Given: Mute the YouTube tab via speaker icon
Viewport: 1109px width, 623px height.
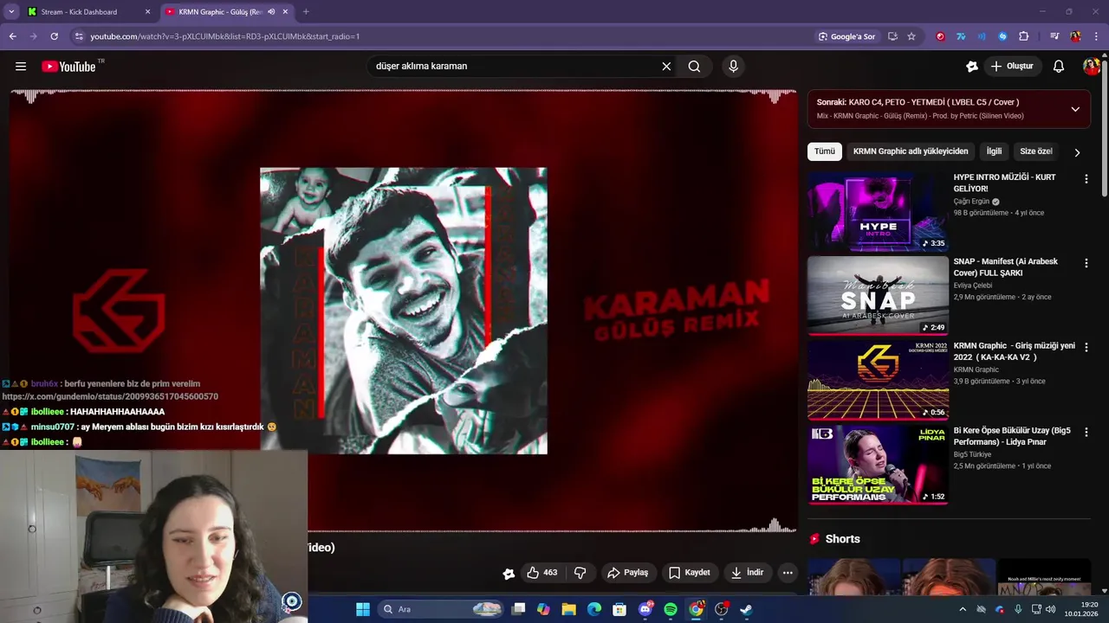Looking at the screenshot, I should pyautogui.click(x=271, y=12).
